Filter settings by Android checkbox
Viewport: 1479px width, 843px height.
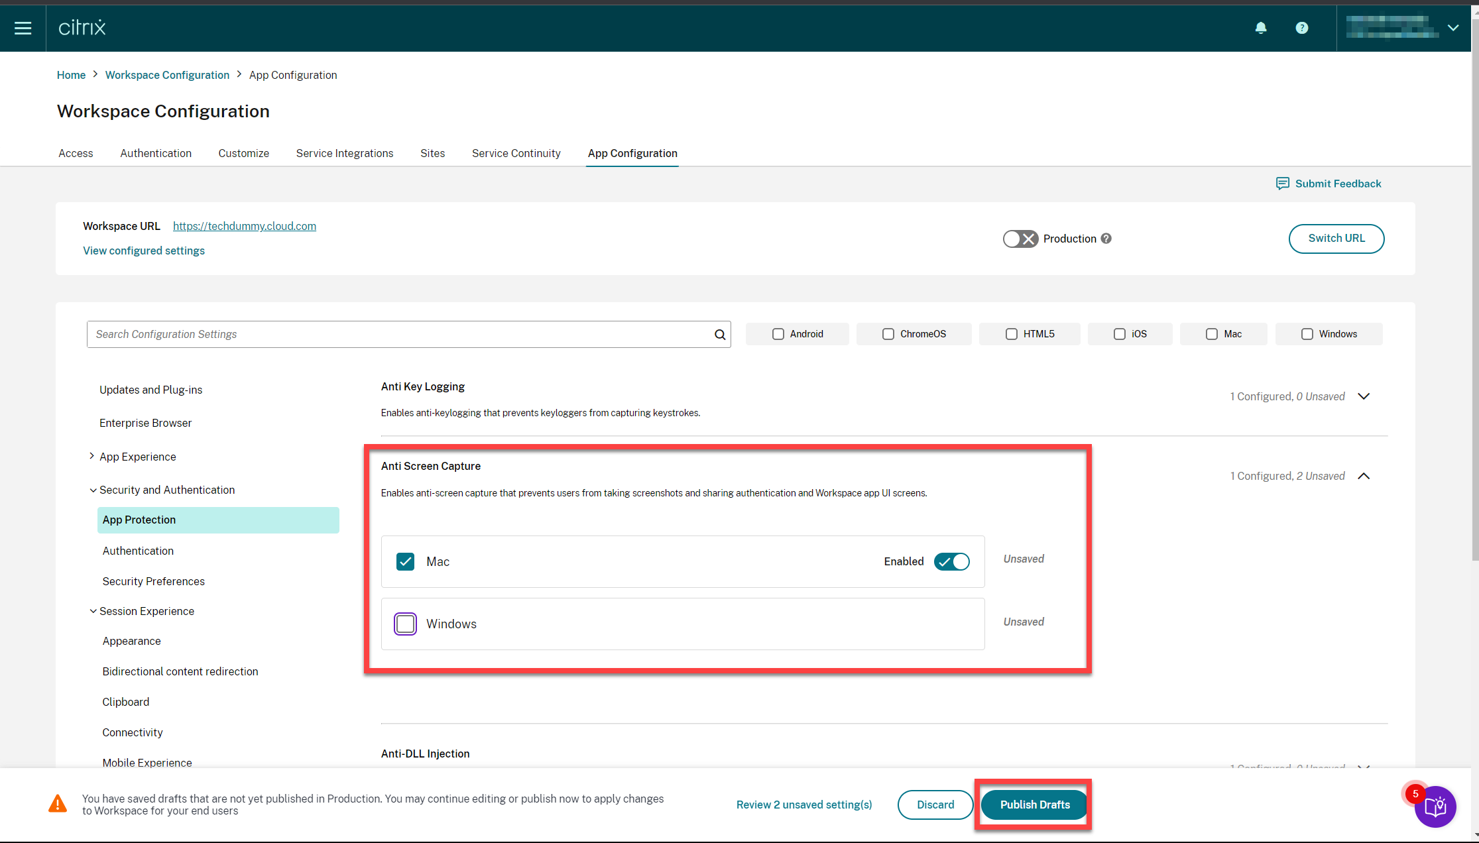[x=778, y=334]
